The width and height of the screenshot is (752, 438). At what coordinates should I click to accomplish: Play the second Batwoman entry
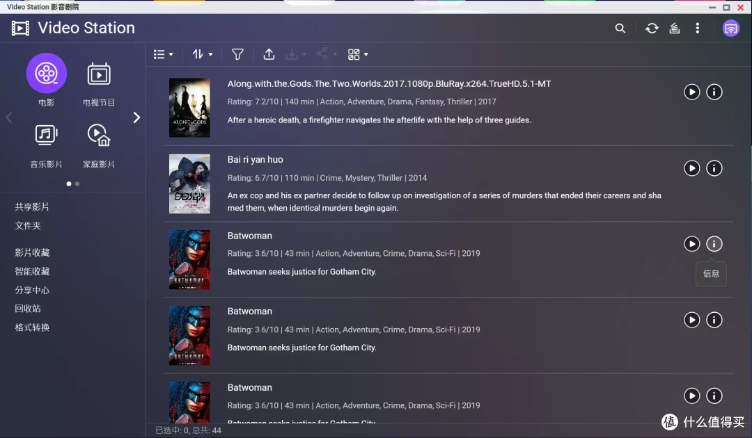click(691, 320)
